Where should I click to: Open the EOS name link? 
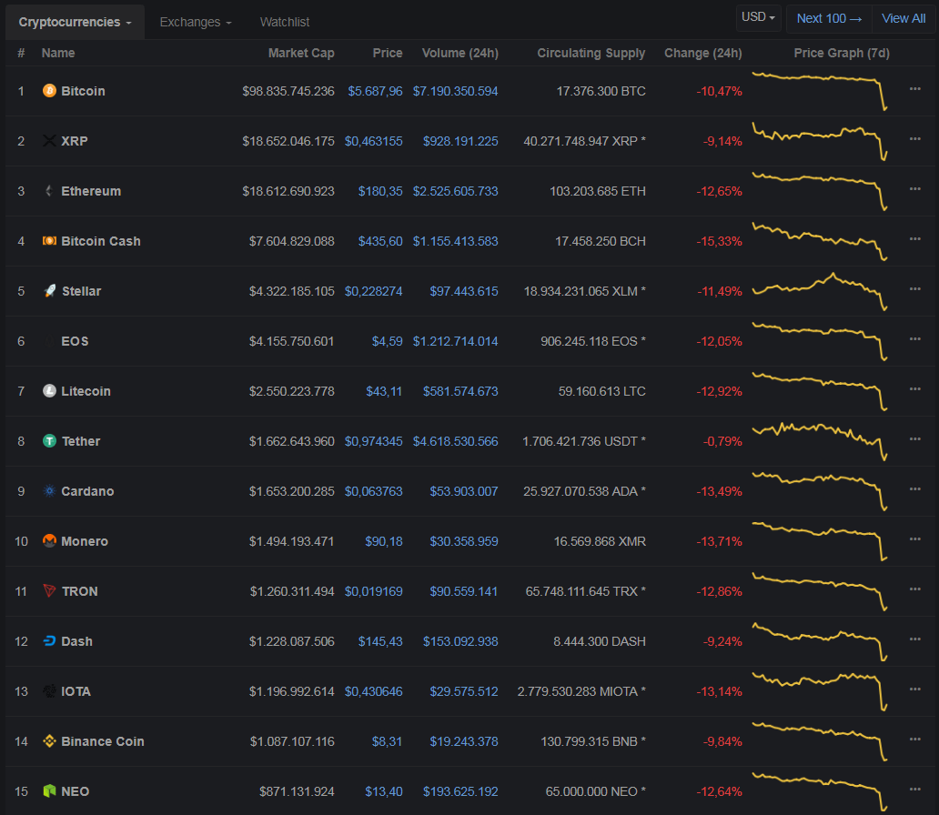point(75,341)
